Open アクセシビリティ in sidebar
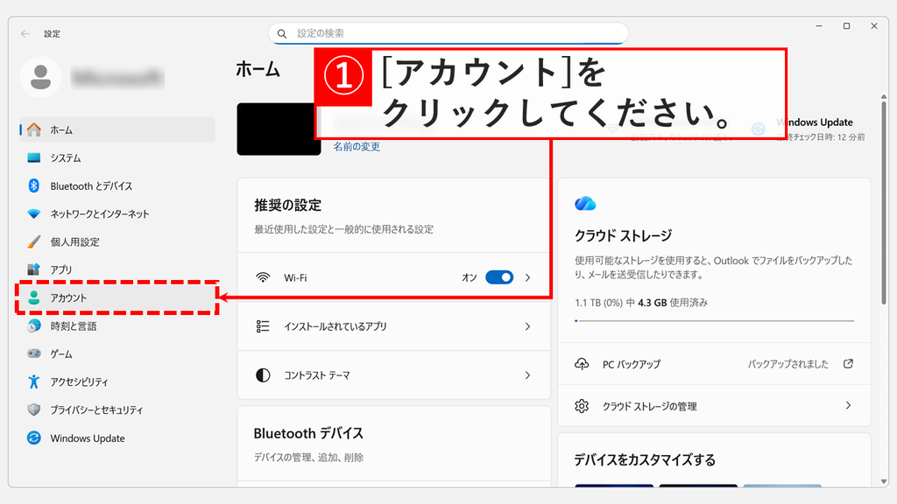 [x=117, y=381]
